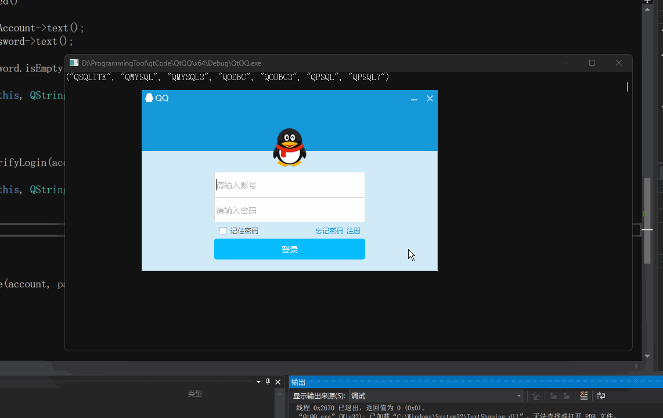Close the QtQQ.exe console window

point(619,63)
